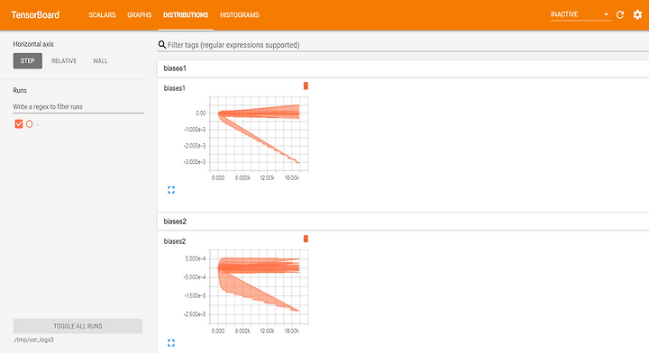Click the search magnifier icon by Filter tags
The height and width of the screenshot is (353, 649).
pyautogui.click(x=162, y=45)
